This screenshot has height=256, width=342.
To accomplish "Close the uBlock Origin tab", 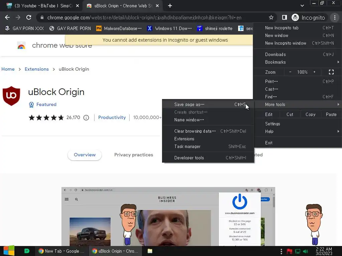I will [157, 6].
